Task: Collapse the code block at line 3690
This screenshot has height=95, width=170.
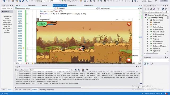Action: 27,14
